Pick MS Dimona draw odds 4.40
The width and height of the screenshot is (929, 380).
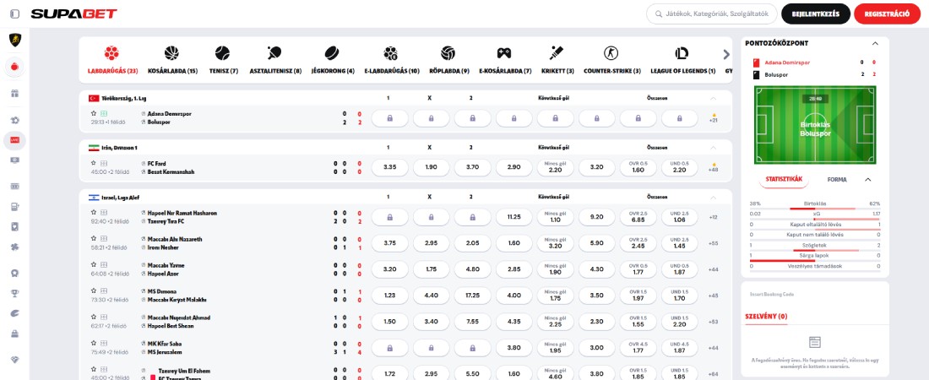[432, 296]
